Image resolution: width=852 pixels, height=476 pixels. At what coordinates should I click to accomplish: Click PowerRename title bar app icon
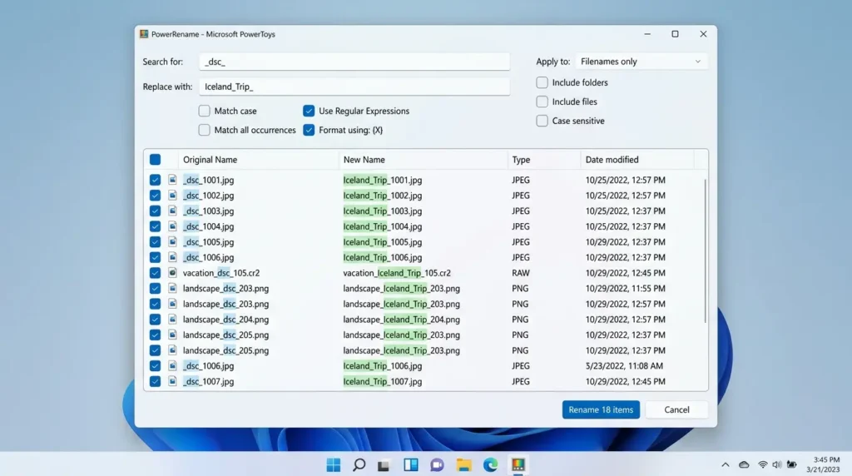(144, 33)
